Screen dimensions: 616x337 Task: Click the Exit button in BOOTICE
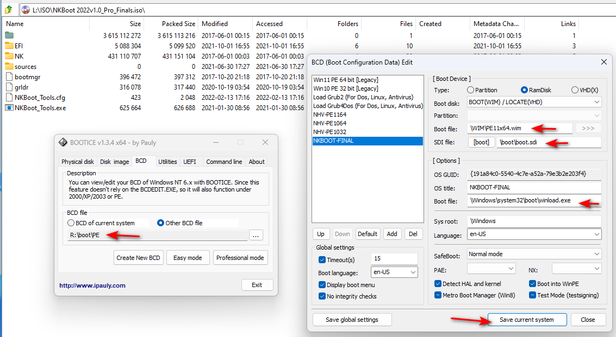click(x=257, y=285)
